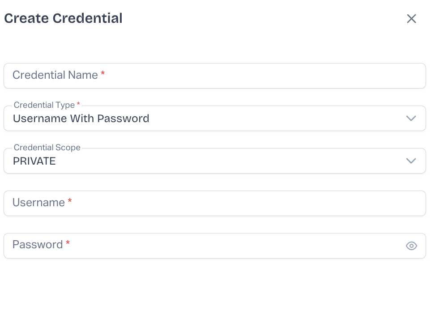435x331 pixels.
Task: Click the "Credential Type" floating label
Action: tap(44, 105)
